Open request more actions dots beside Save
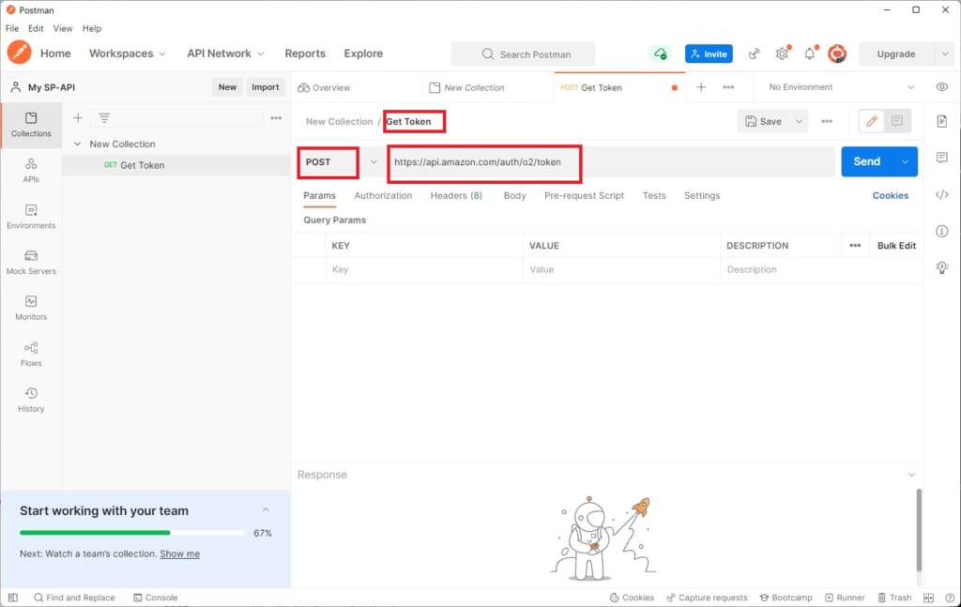Viewport: 961px width, 607px height. point(827,121)
